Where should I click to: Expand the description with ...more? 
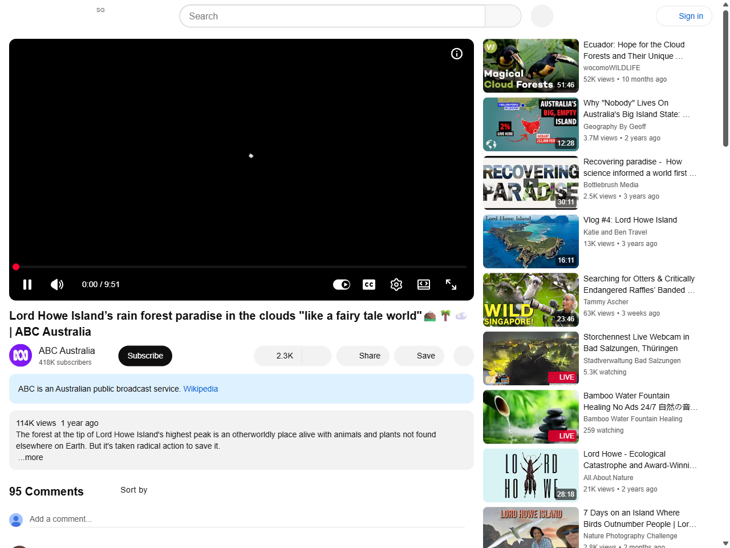pos(30,457)
